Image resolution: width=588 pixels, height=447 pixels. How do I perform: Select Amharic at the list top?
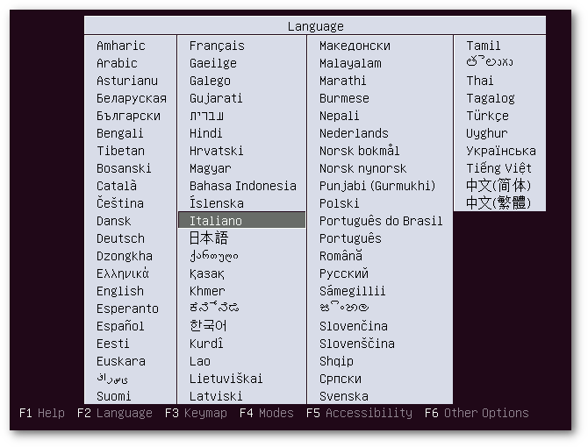(x=121, y=46)
